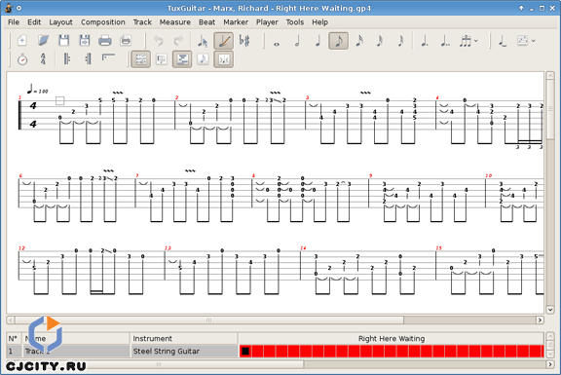Image resolution: width=561 pixels, height=375 pixels.
Task: Select track number 1 cell
Action: tap(14, 351)
